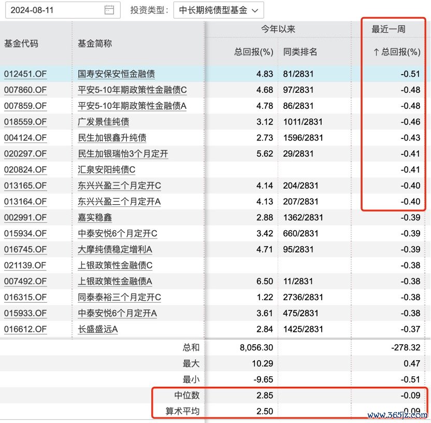Select the 中位数 weekly value -0.09
Viewport: 431px width, 423px height.
coord(410,396)
